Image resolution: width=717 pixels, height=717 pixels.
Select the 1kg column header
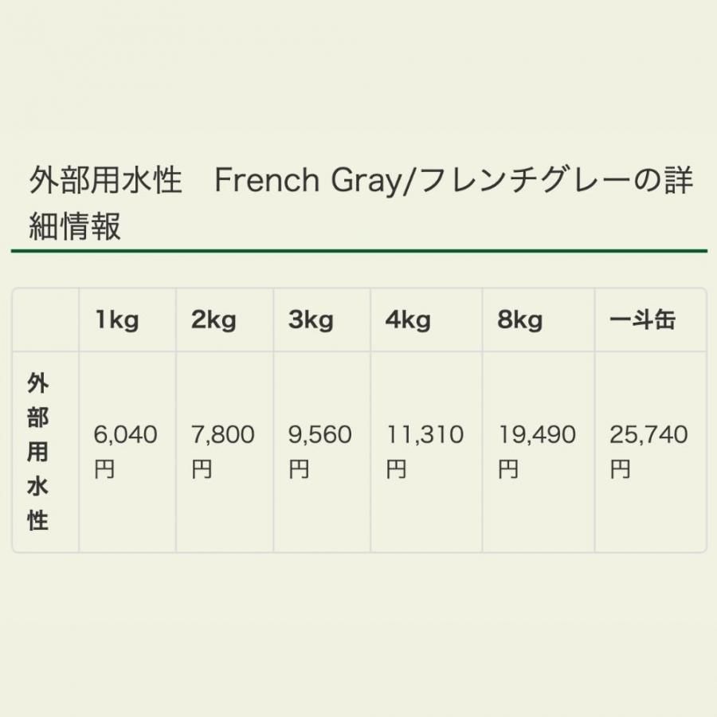pos(116,320)
